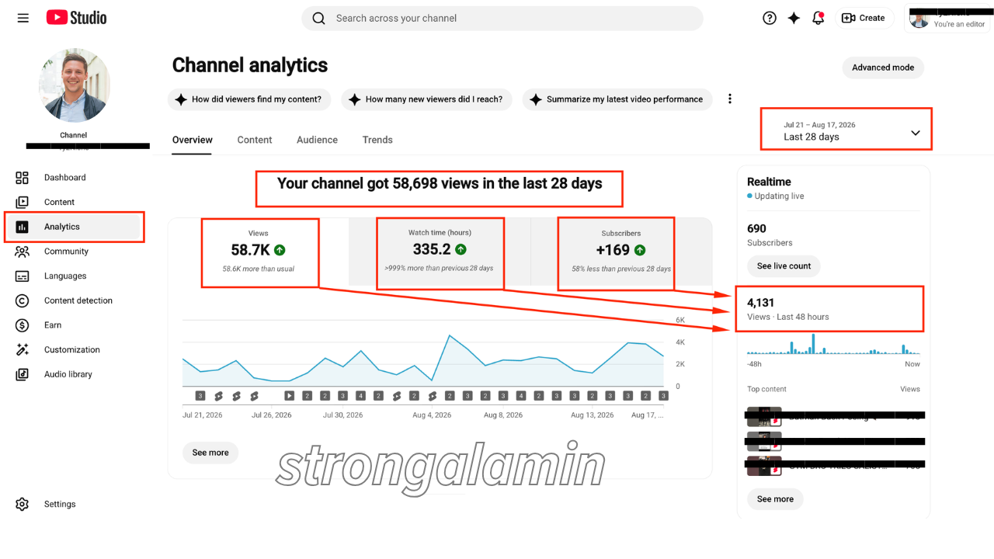
Task: Click the video publish marker with play icon
Action: click(289, 395)
